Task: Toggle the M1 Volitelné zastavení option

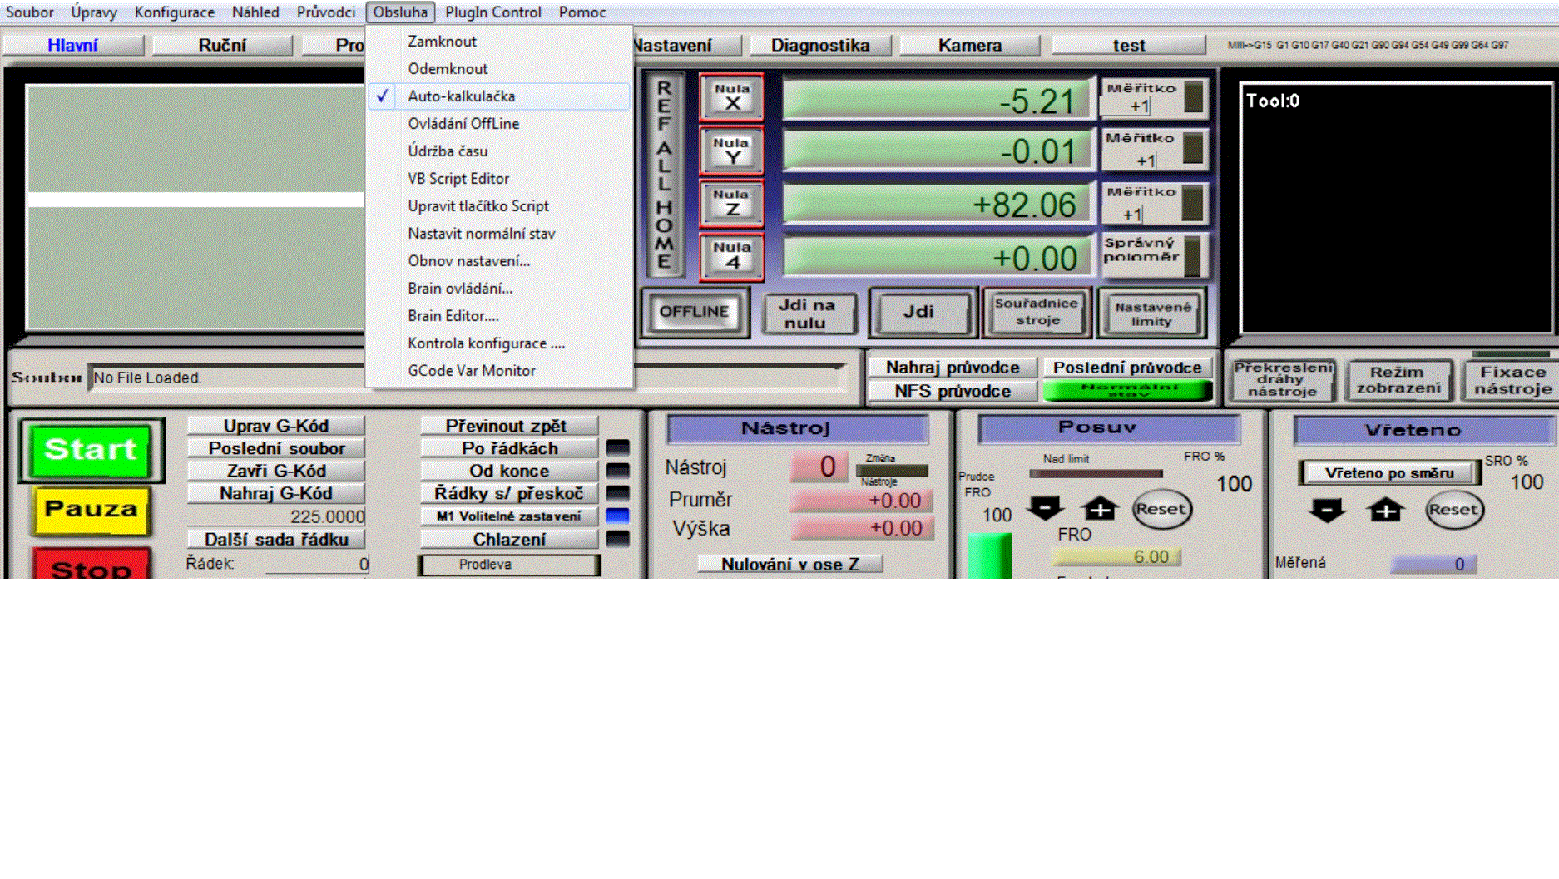Action: (x=508, y=516)
